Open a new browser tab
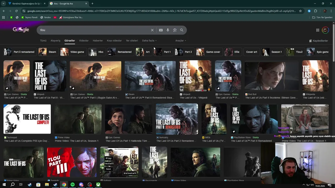 tap(92, 4)
